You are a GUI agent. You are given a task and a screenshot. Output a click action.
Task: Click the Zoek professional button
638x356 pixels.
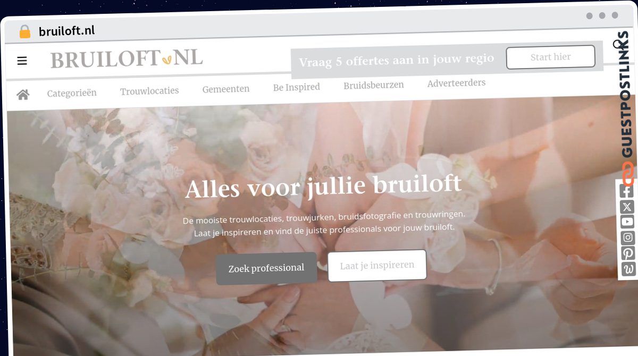[x=266, y=268]
